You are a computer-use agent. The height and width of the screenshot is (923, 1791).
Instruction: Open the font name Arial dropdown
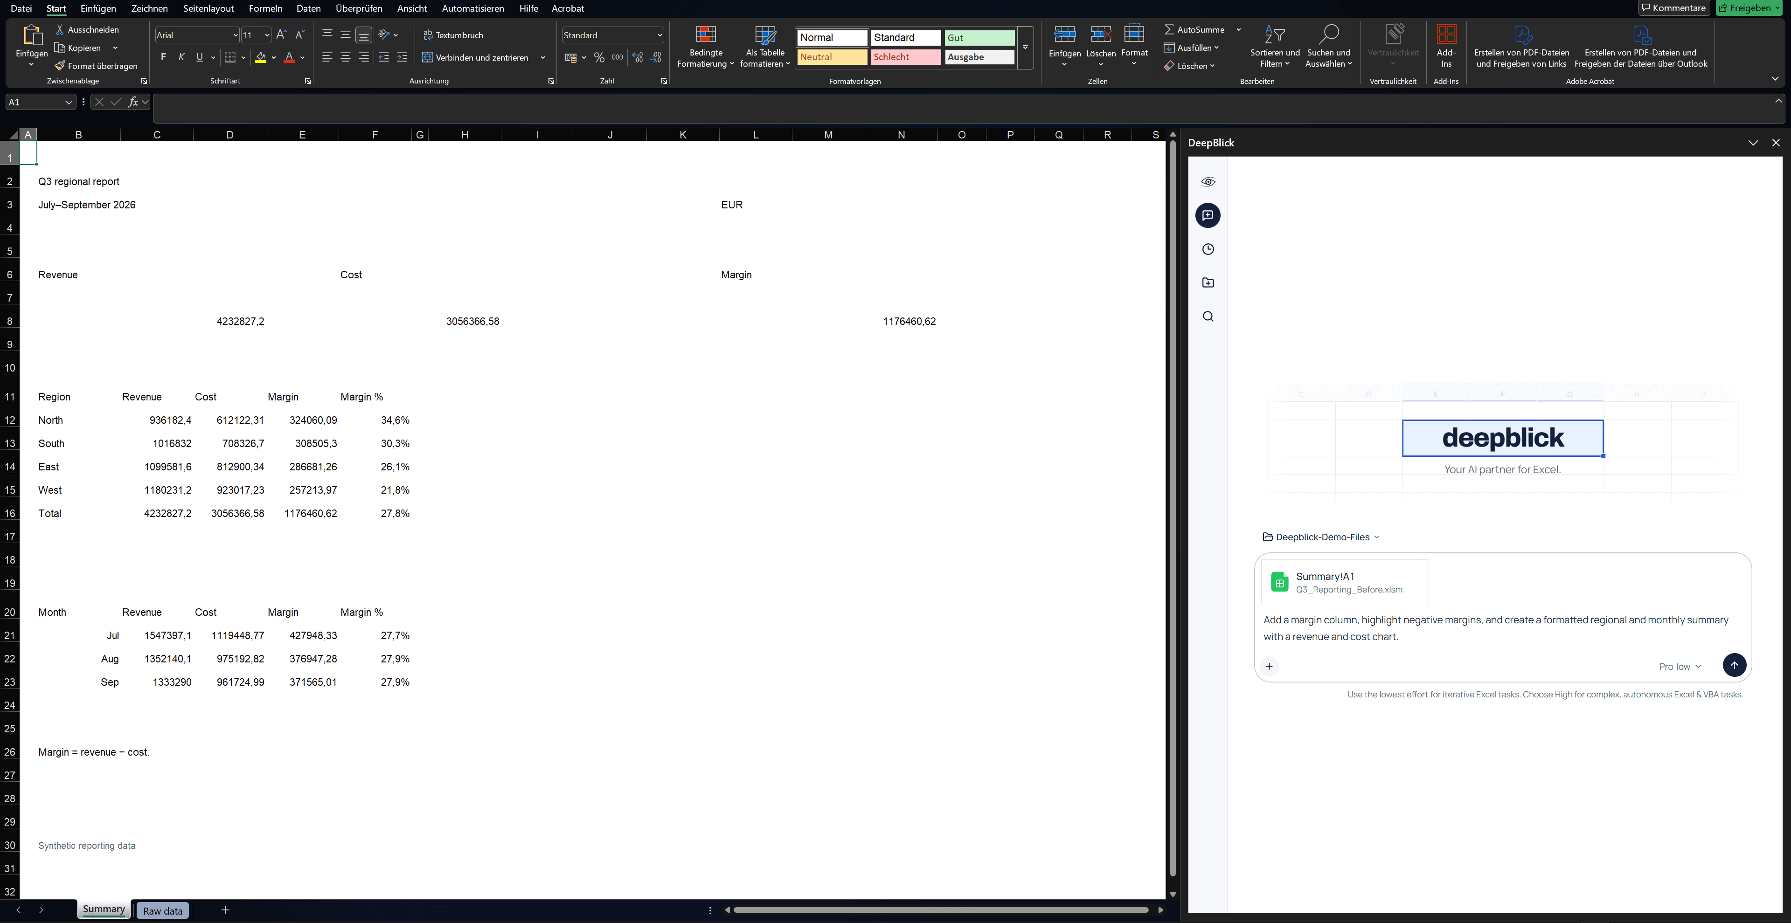coord(235,35)
